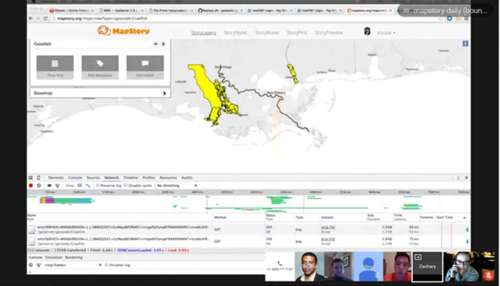The width and height of the screenshot is (500, 286).
Task: Select the DevTools Network tab
Action: (111, 178)
